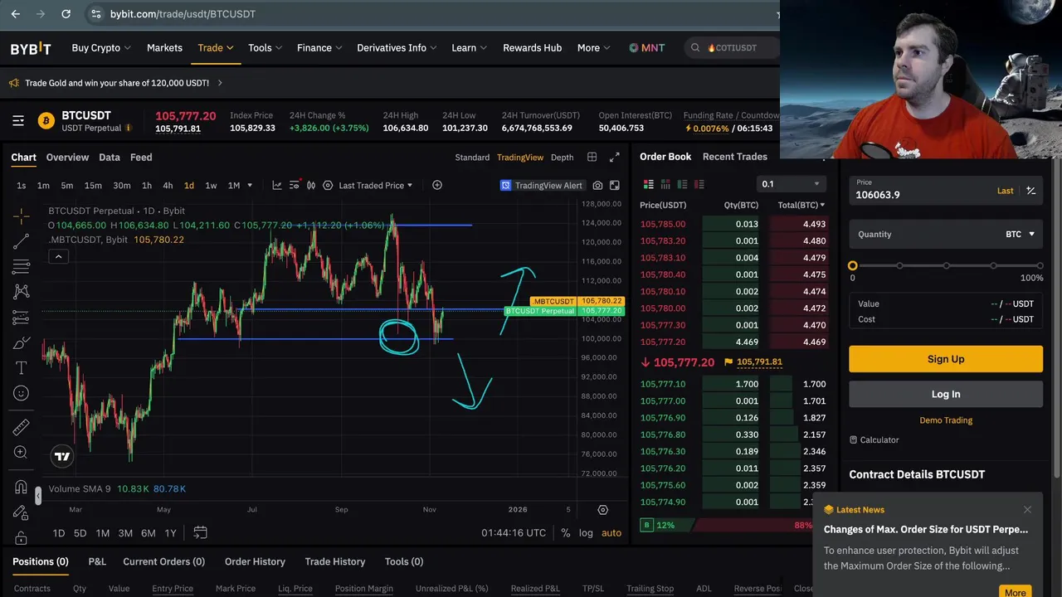Click the TradingView Alert button

(x=542, y=186)
